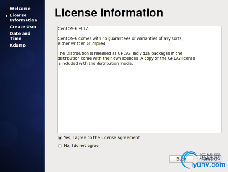This screenshot has height=172, width=228.
Task: Click the Back button
Action: (181, 159)
